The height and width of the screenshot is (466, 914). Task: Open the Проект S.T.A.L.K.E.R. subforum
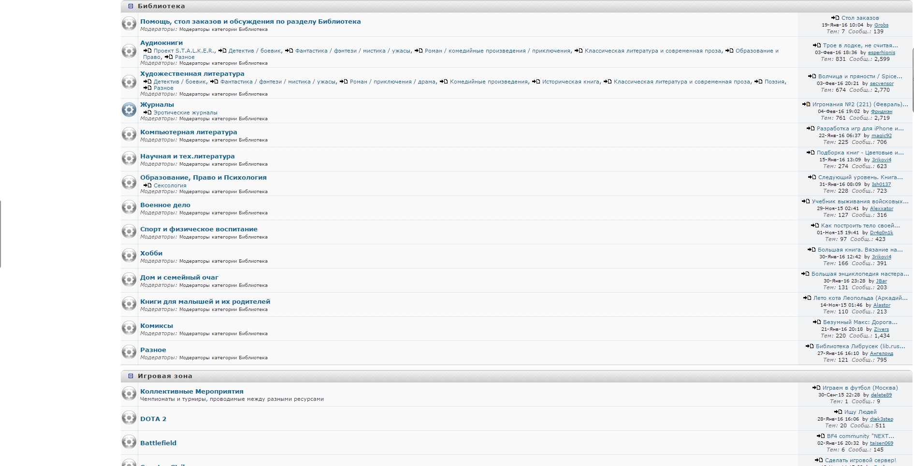coord(184,51)
